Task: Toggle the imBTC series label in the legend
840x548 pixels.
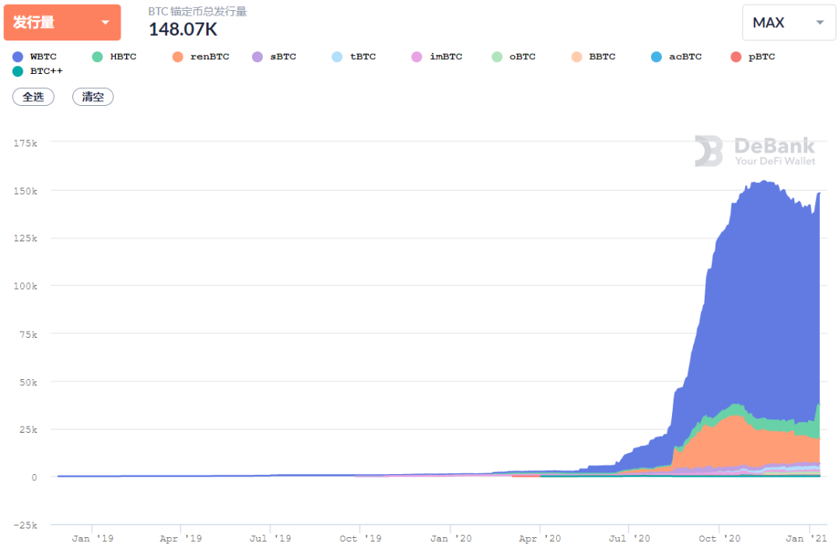Action: [x=446, y=57]
